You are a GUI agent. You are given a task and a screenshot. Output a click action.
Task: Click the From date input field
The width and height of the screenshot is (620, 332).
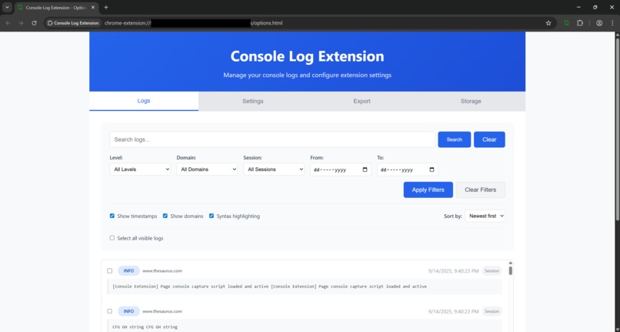tap(341, 169)
